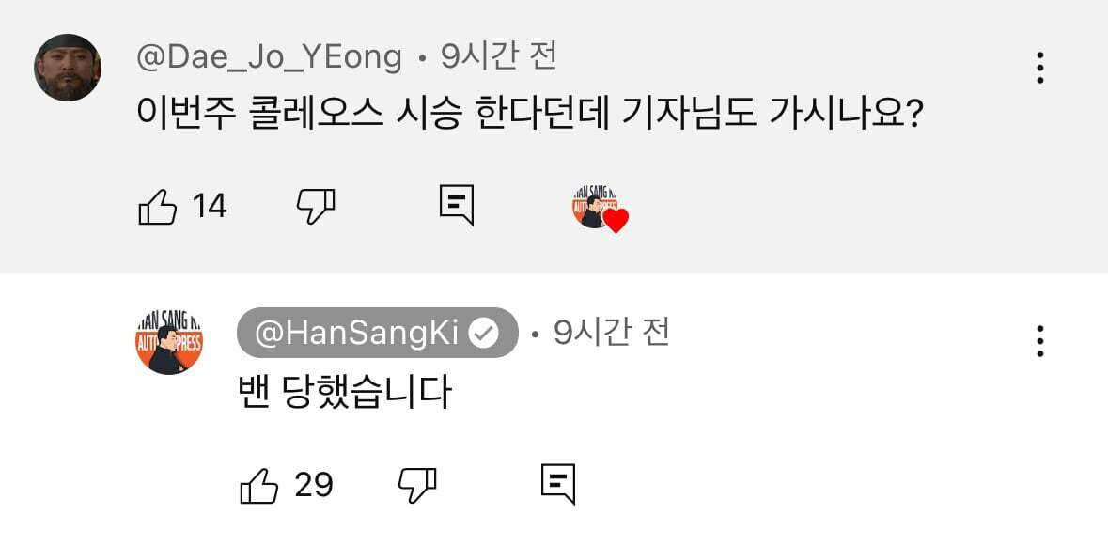This screenshot has height=546, width=1108.
Task: Open the reply box under the @HanSangKi comment
Action: (x=558, y=485)
